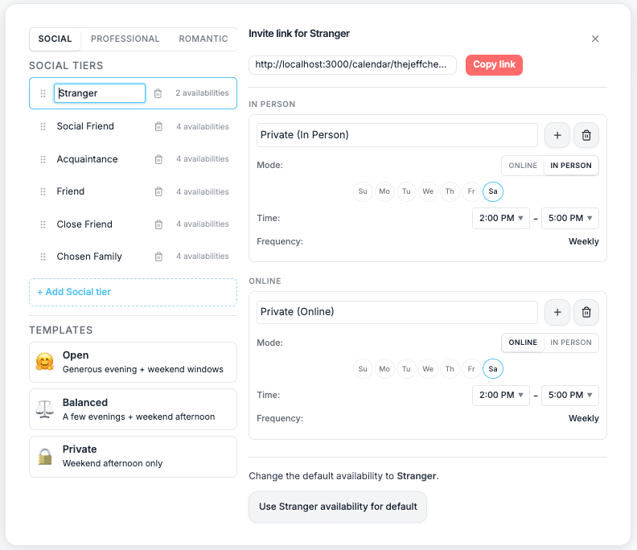
Task: Toggle Sa day in In Person card
Action: (493, 191)
